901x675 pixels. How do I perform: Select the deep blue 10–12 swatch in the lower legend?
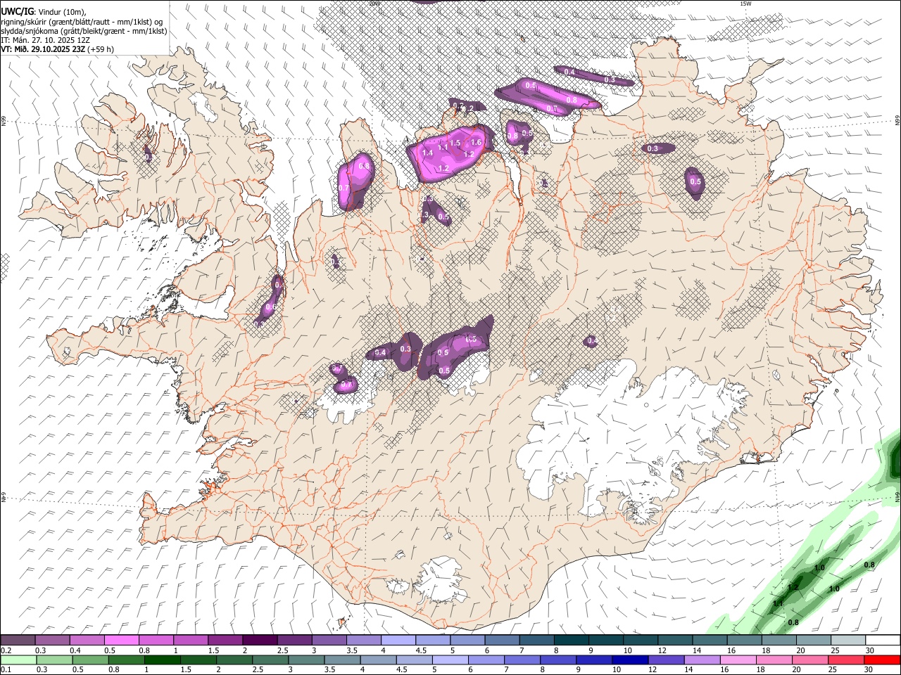coord(629,660)
